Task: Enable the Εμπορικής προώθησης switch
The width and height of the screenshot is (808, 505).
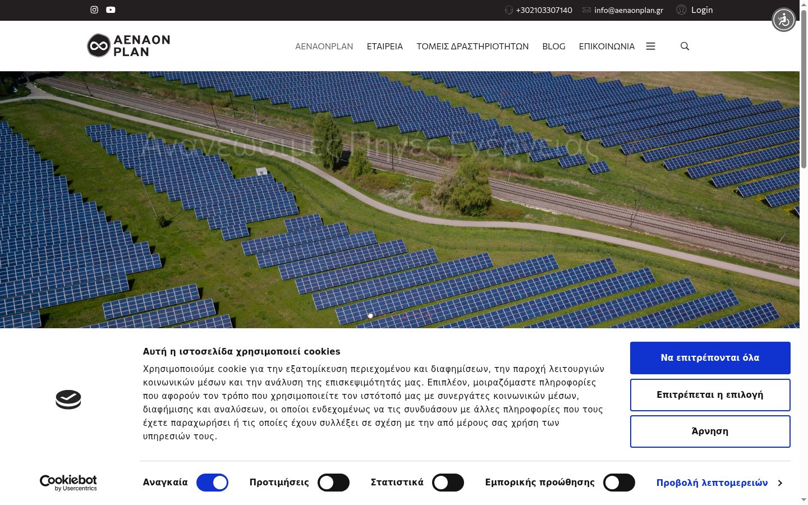Action: click(619, 483)
